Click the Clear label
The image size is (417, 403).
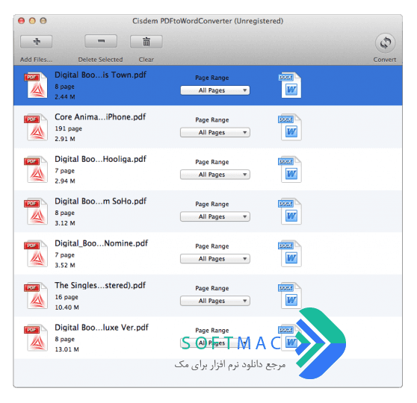pos(146,60)
